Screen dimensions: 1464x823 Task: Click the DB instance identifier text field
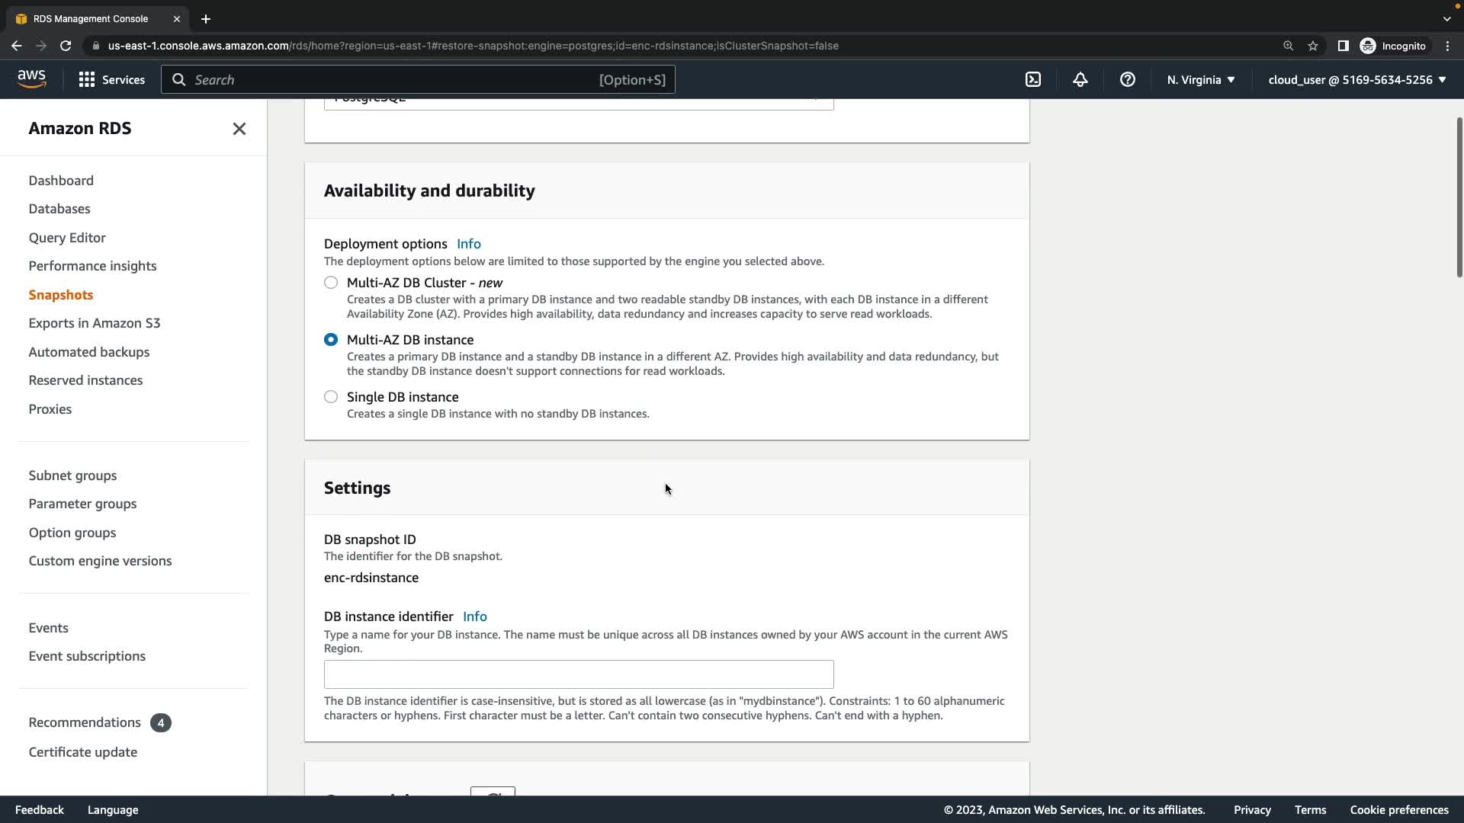(579, 674)
